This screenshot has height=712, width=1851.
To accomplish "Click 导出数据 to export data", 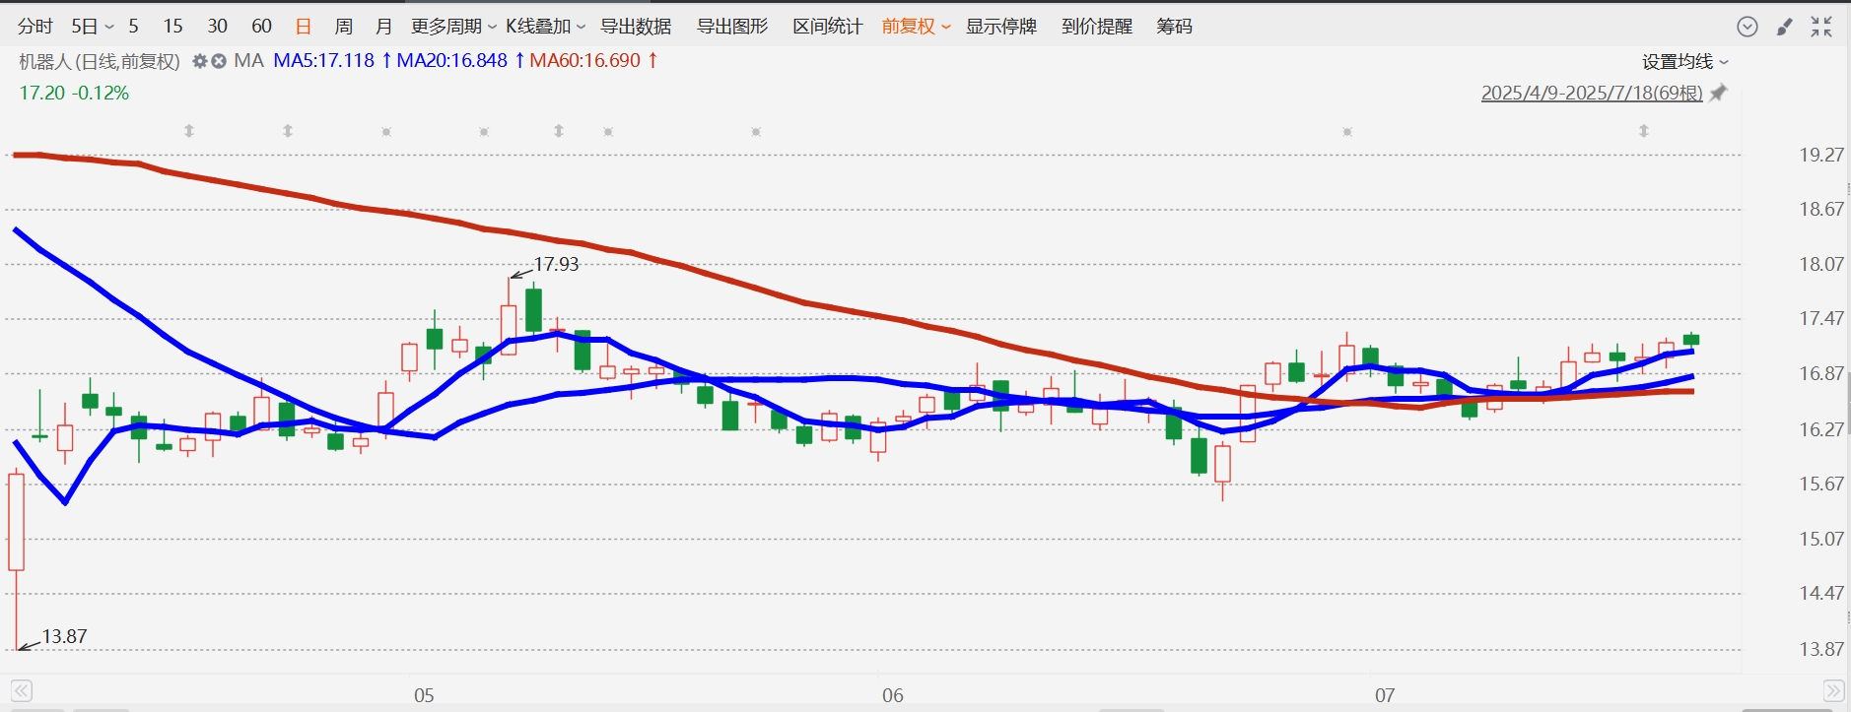I will tap(636, 27).
